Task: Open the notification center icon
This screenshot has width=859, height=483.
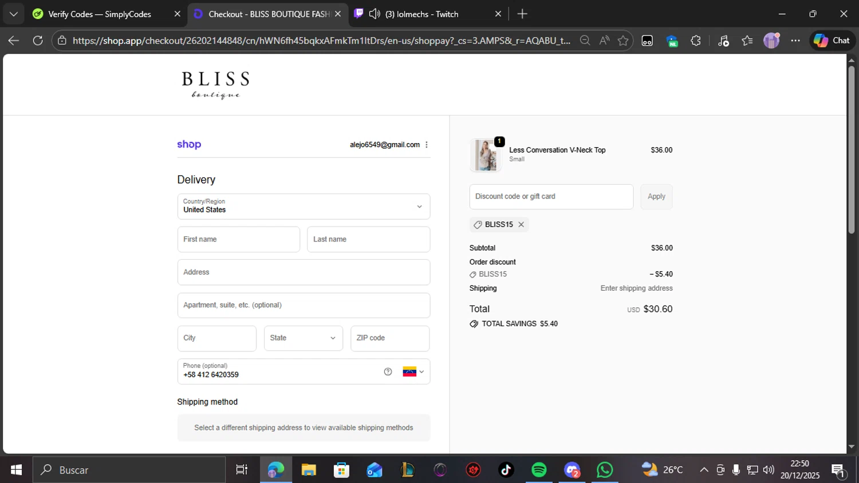Action: [x=839, y=470]
